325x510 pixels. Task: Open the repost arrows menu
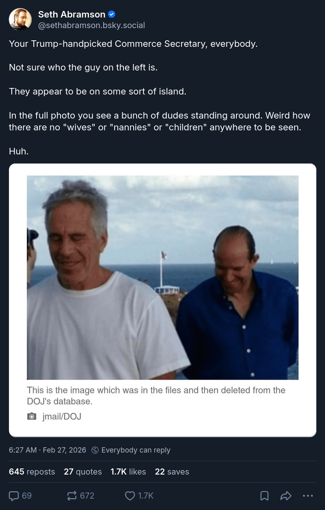click(71, 496)
